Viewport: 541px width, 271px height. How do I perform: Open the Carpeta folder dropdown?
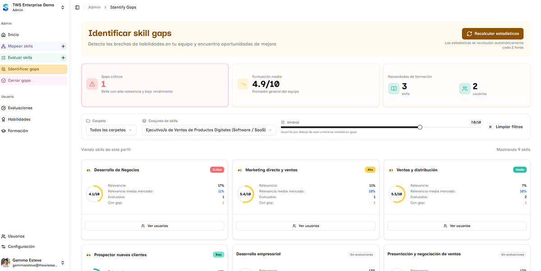111,130
